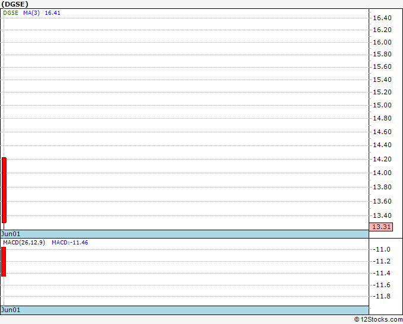Screen dimensions: 403x324
Task: Click the (DGSE) chart title
Action: [x=15, y=4]
